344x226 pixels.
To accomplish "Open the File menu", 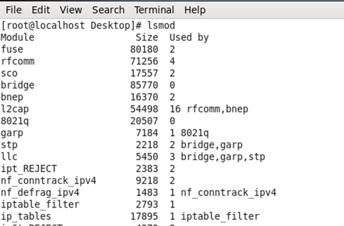I will (x=13, y=10).
